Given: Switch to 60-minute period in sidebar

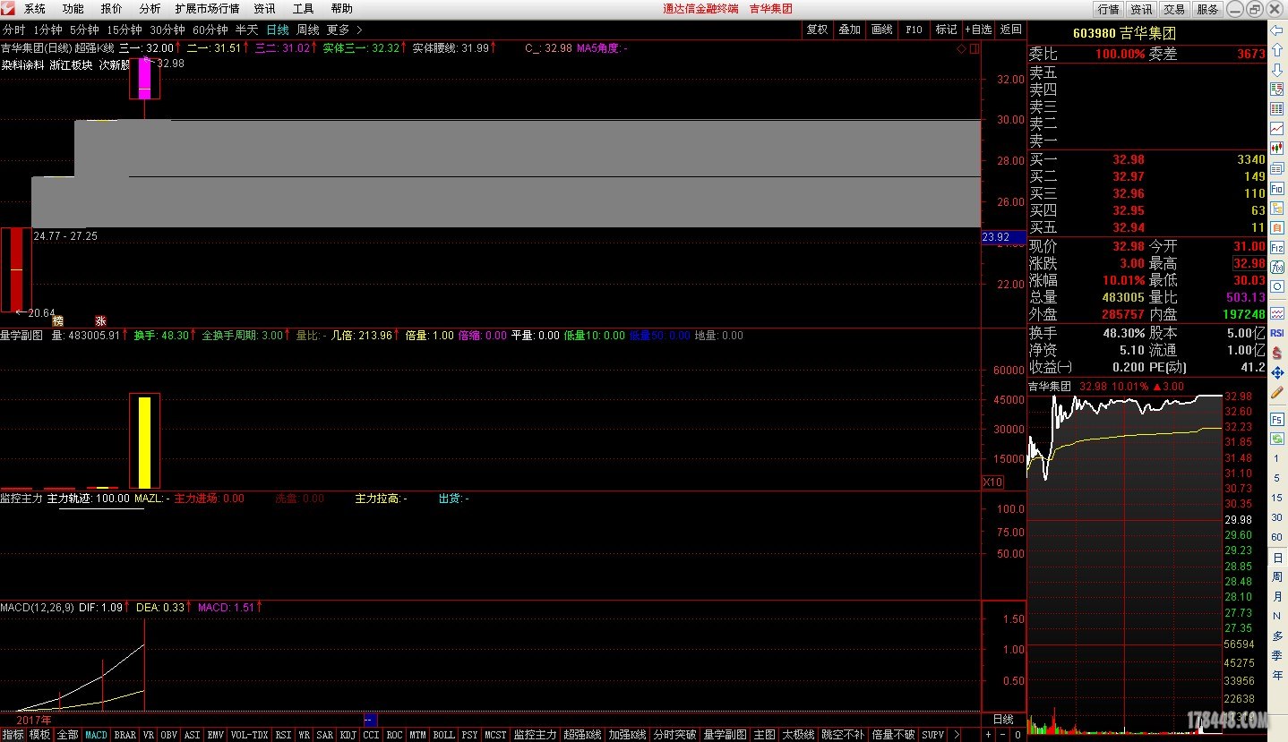Looking at the screenshot, I should coord(1276,537).
